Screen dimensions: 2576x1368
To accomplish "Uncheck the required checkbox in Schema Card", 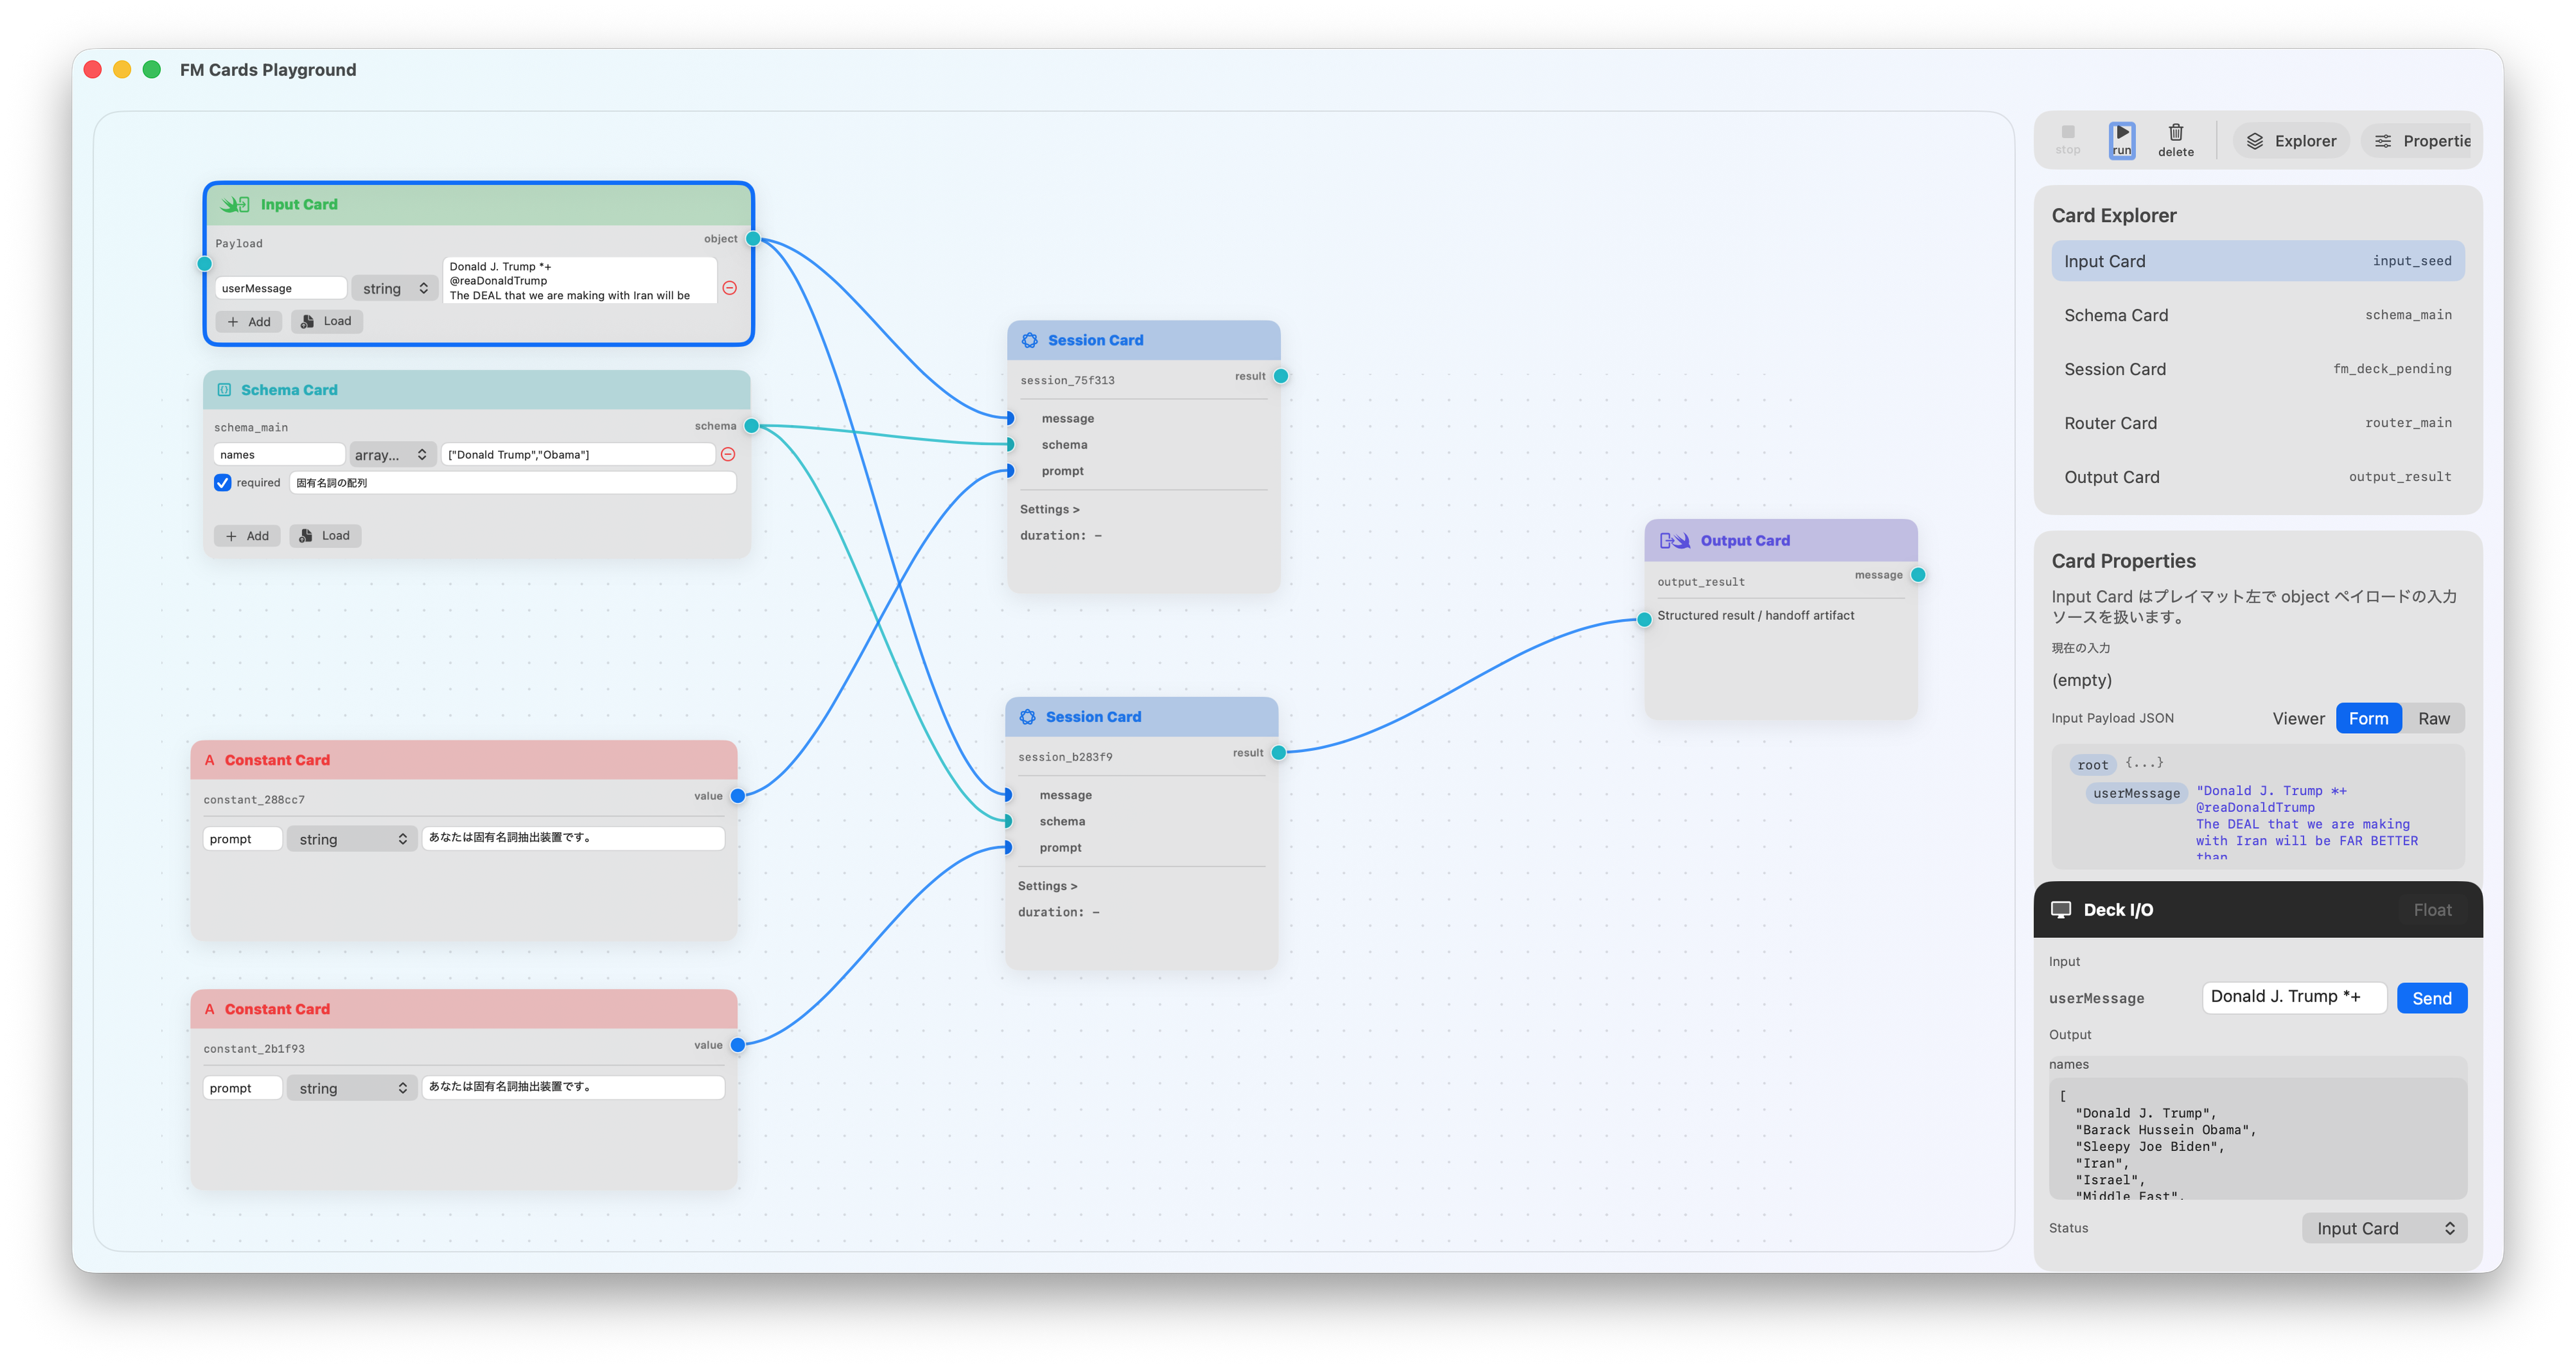I will coord(223,483).
